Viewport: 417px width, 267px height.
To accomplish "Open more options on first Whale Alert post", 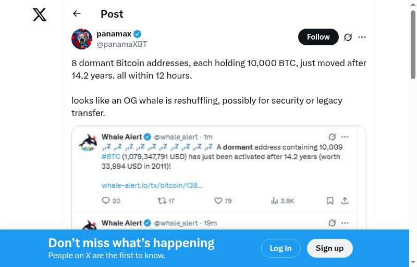I will [345, 137].
